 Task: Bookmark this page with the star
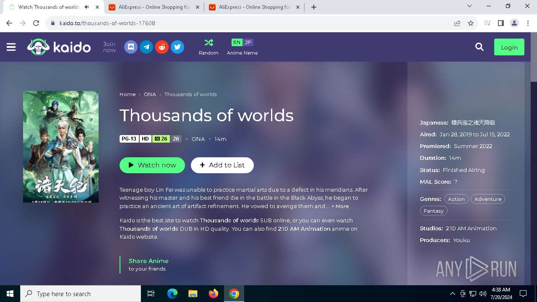(471, 23)
